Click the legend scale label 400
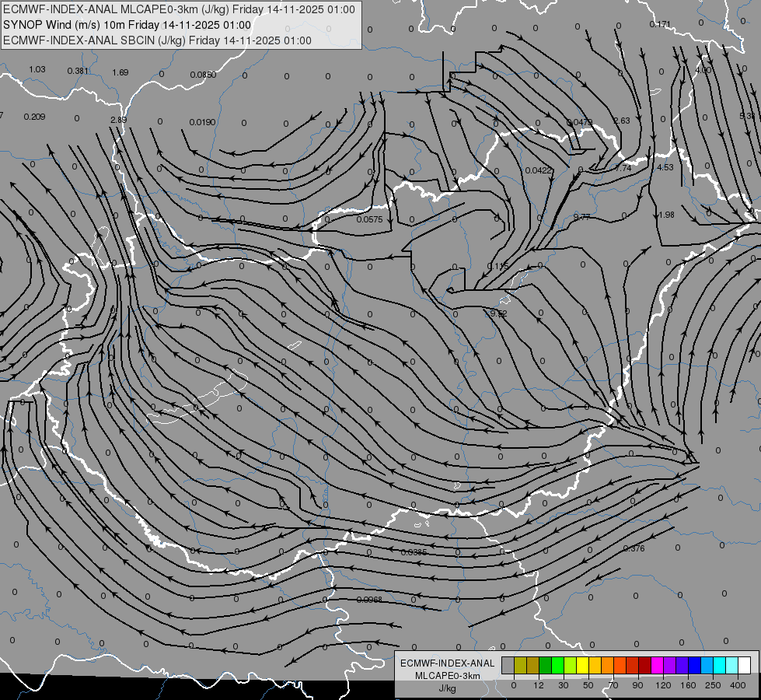The image size is (761, 700). point(738,685)
